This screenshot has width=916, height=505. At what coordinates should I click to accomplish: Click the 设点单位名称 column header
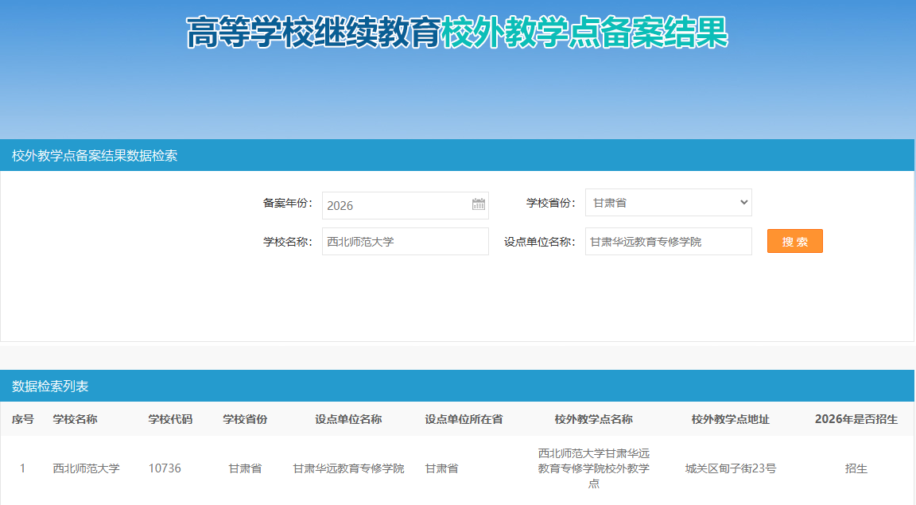pos(348,419)
